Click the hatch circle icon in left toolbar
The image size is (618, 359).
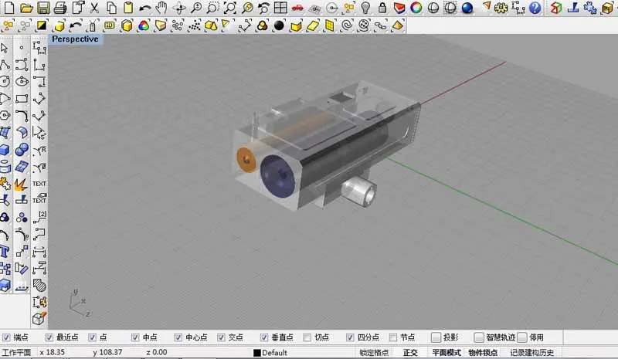point(39,286)
